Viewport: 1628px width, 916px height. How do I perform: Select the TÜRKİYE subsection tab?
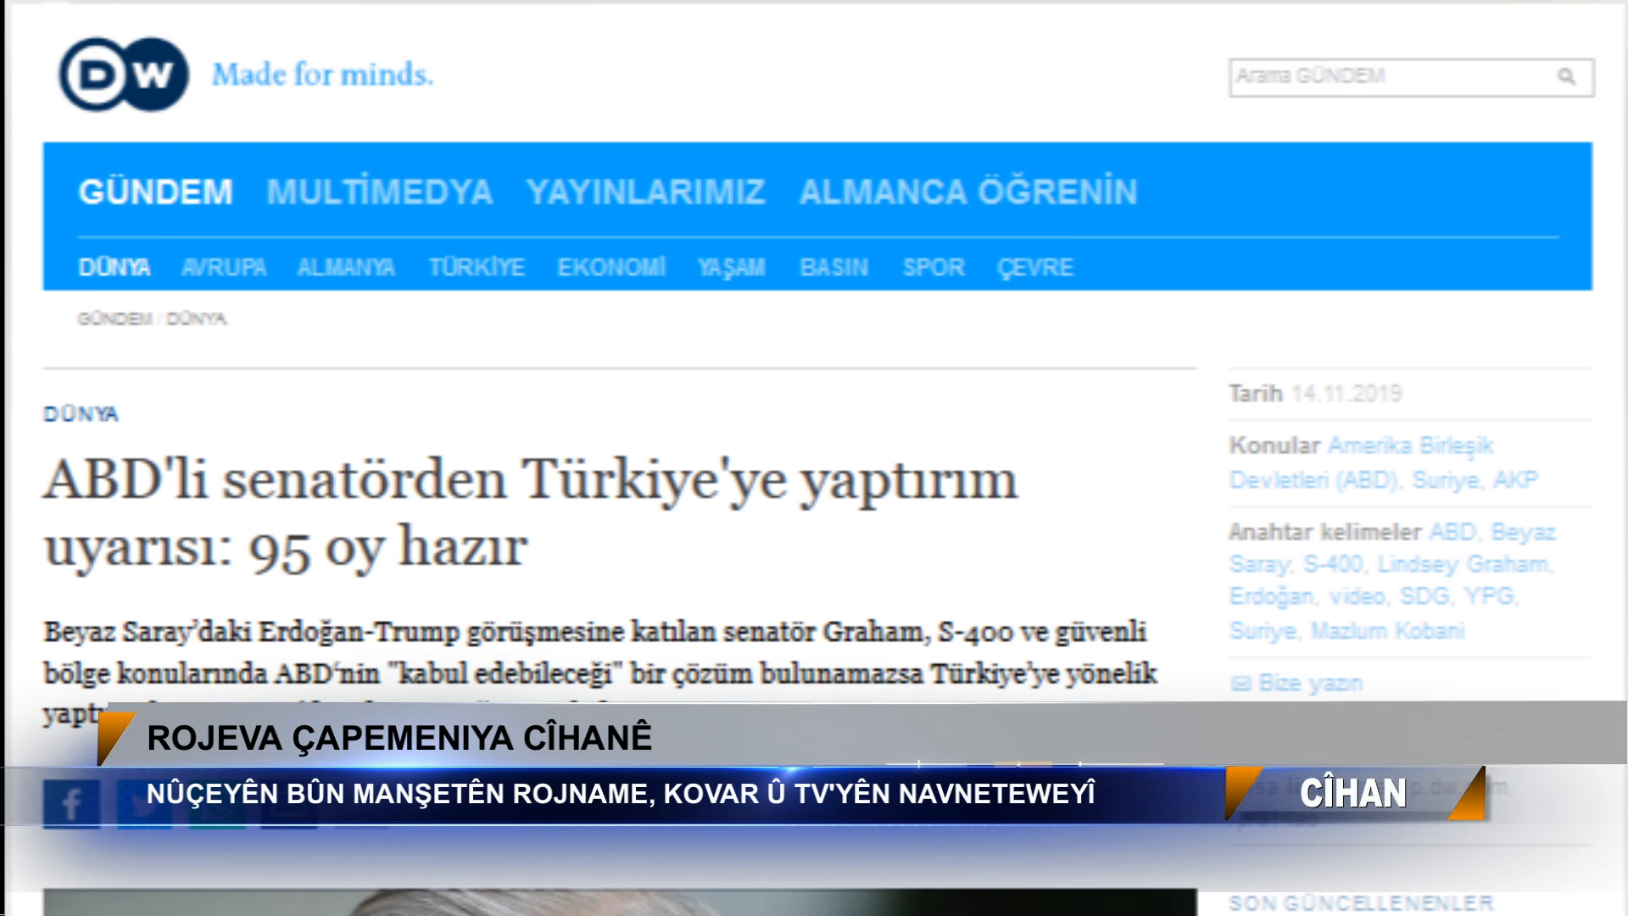click(477, 267)
